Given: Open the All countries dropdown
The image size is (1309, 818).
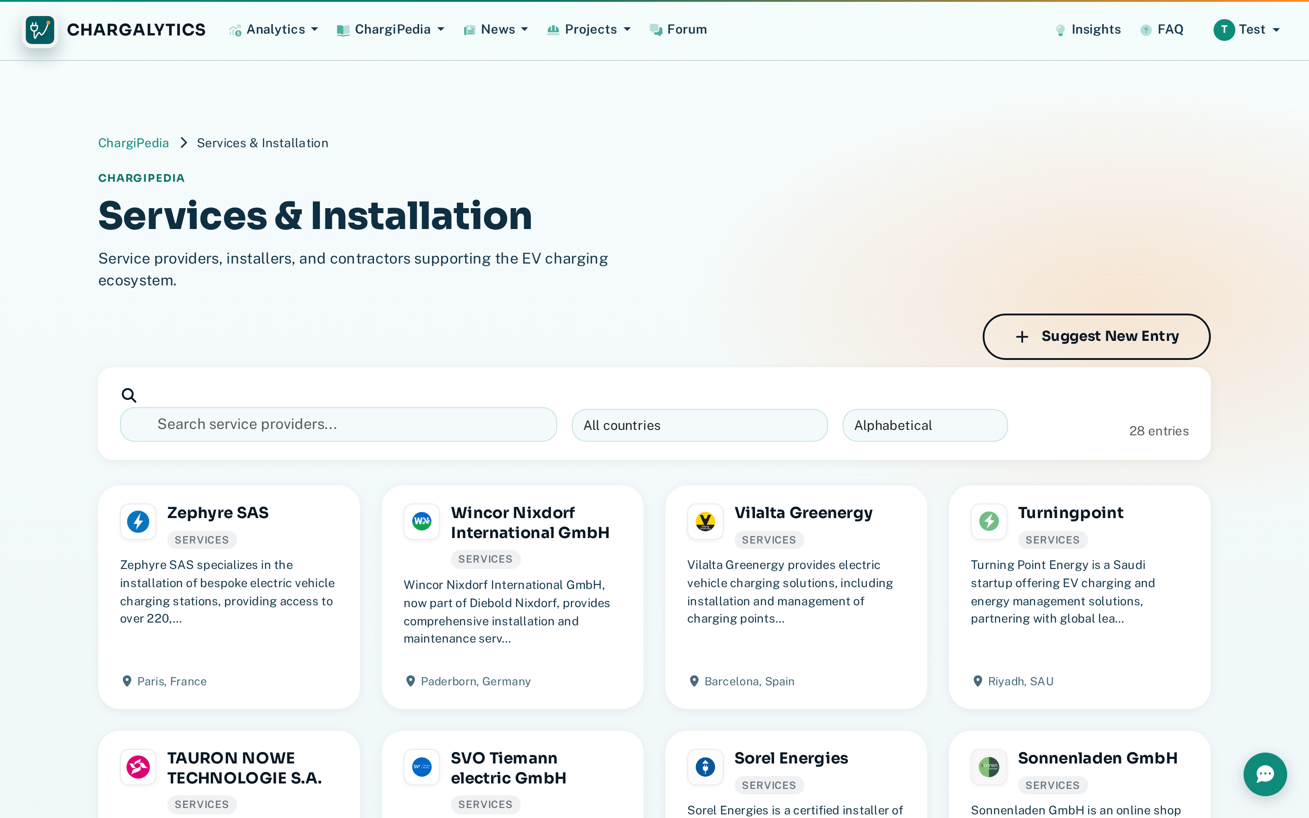Looking at the screenshot, I should [x=699, y=425].
